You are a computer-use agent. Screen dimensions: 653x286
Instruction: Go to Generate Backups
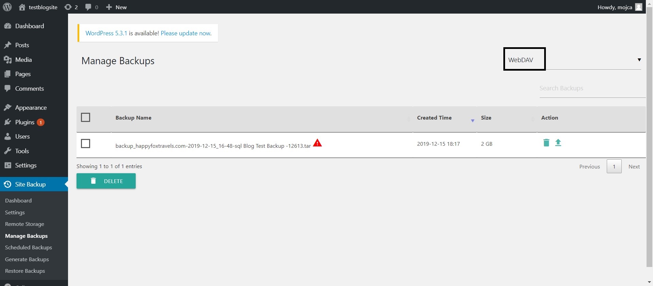point(27,260)
